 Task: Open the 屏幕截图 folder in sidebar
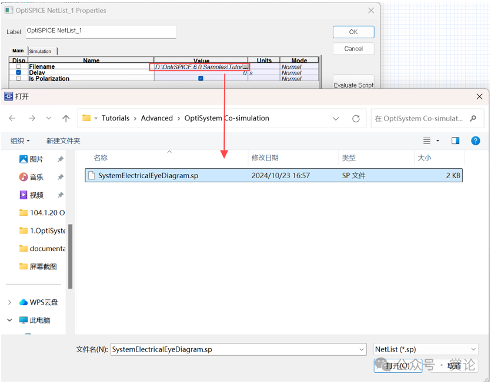pos(38,266)
